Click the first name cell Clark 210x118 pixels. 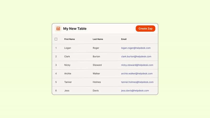point(67,56)
